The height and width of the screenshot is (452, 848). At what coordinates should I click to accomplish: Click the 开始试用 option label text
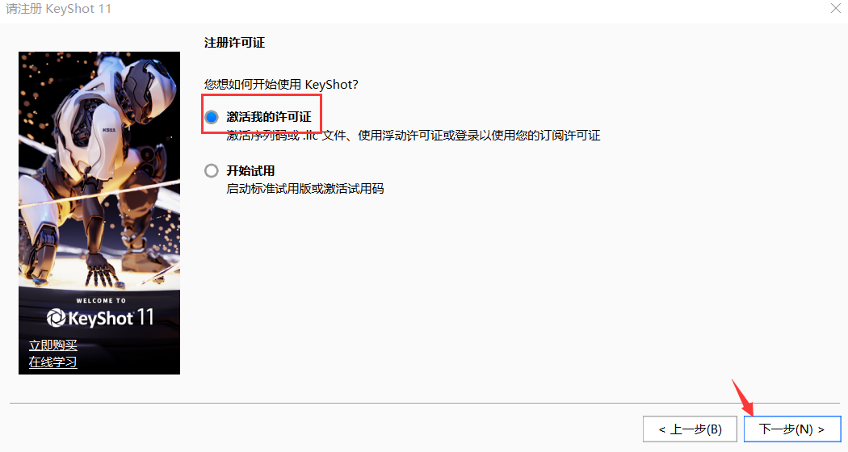pos(250,171)
